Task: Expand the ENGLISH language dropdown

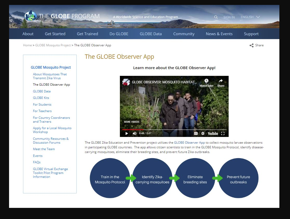Action: pyautogui.click(x=250, y=17)
